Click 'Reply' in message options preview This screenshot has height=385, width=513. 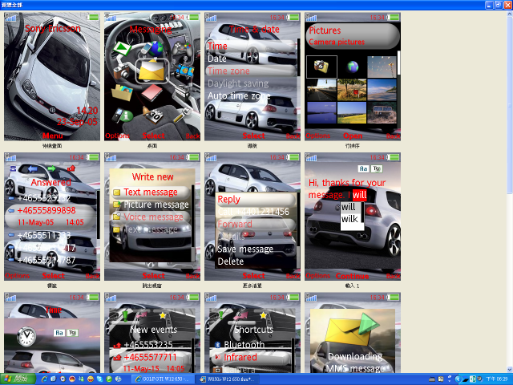coord(228,199)
